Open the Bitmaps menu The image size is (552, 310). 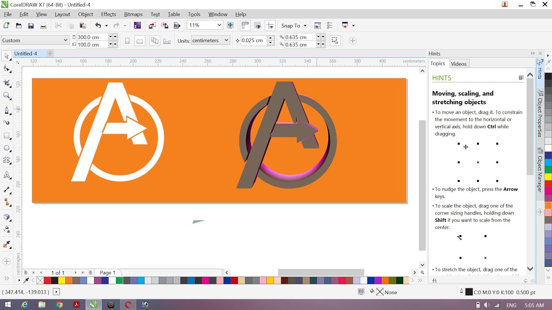pos(133,14)
